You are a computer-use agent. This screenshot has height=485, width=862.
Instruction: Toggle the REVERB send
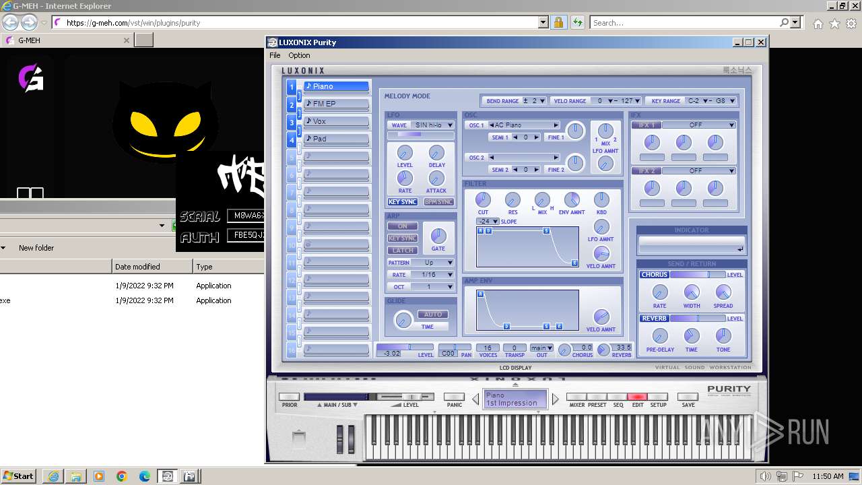(x=654, y=319)
